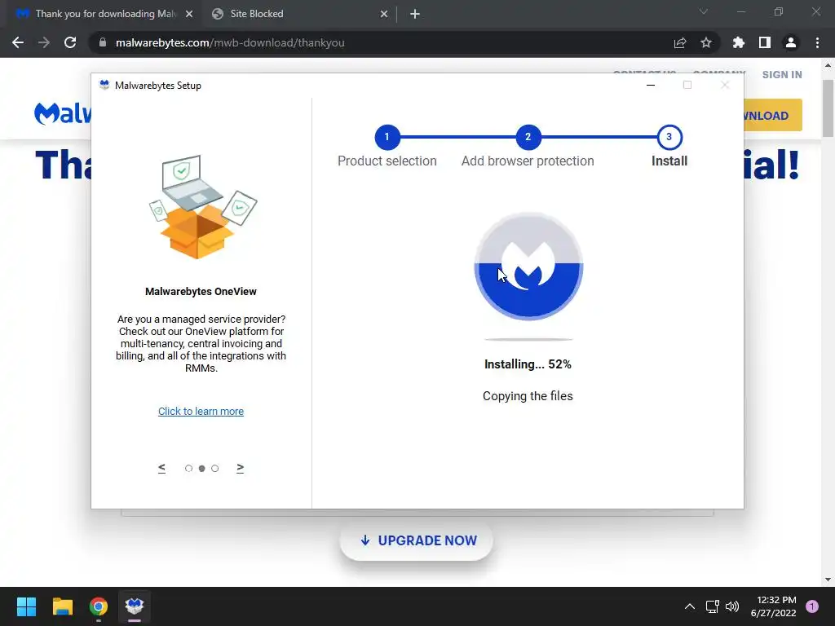
Task: Bookmark this page with the star icon
Action: (x=706, y=42)
